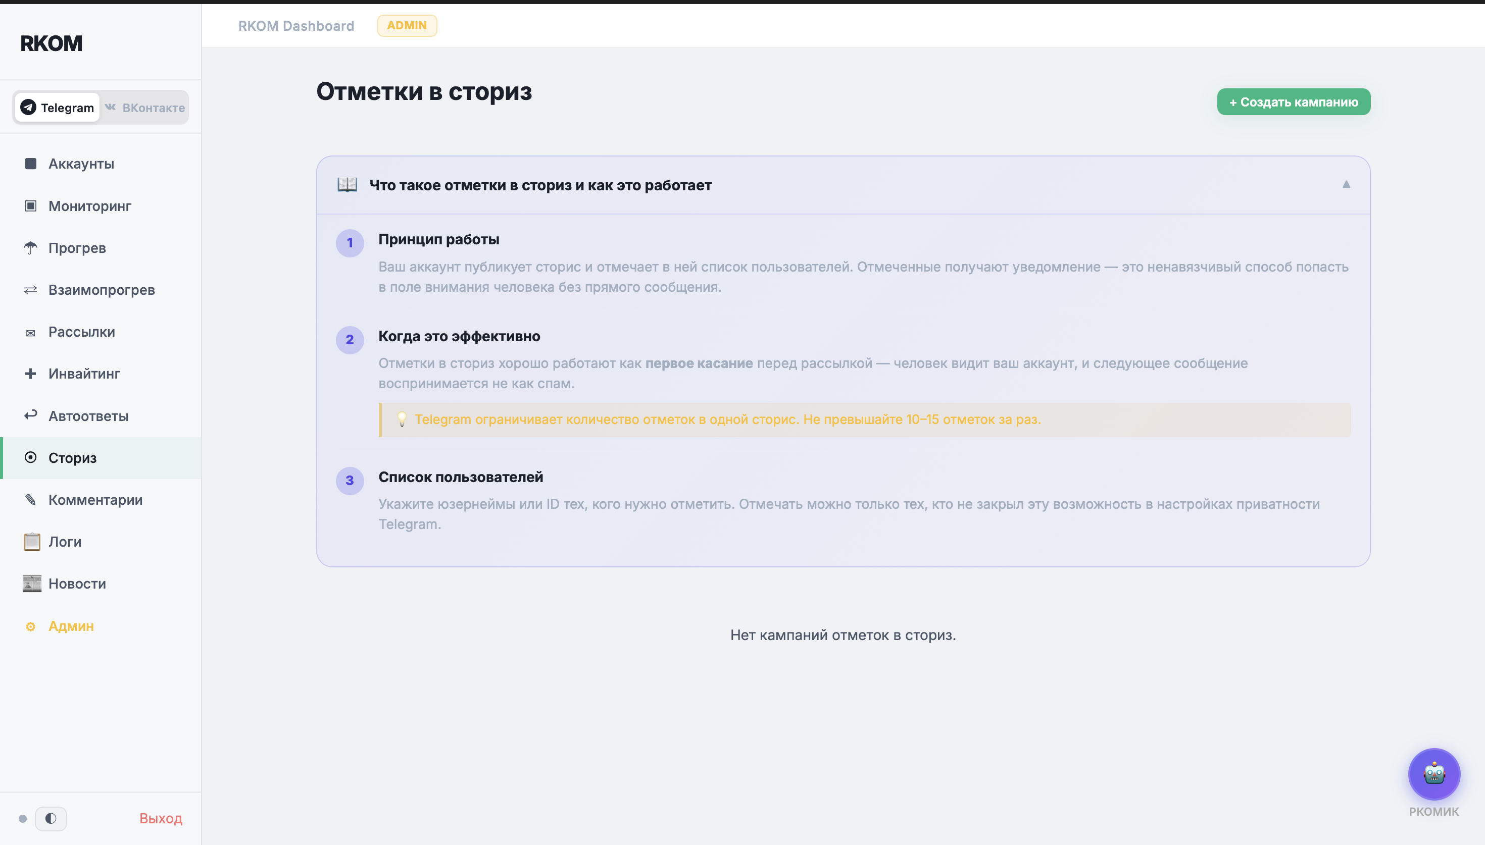Collapse the stories info panel arrow

1346,185
